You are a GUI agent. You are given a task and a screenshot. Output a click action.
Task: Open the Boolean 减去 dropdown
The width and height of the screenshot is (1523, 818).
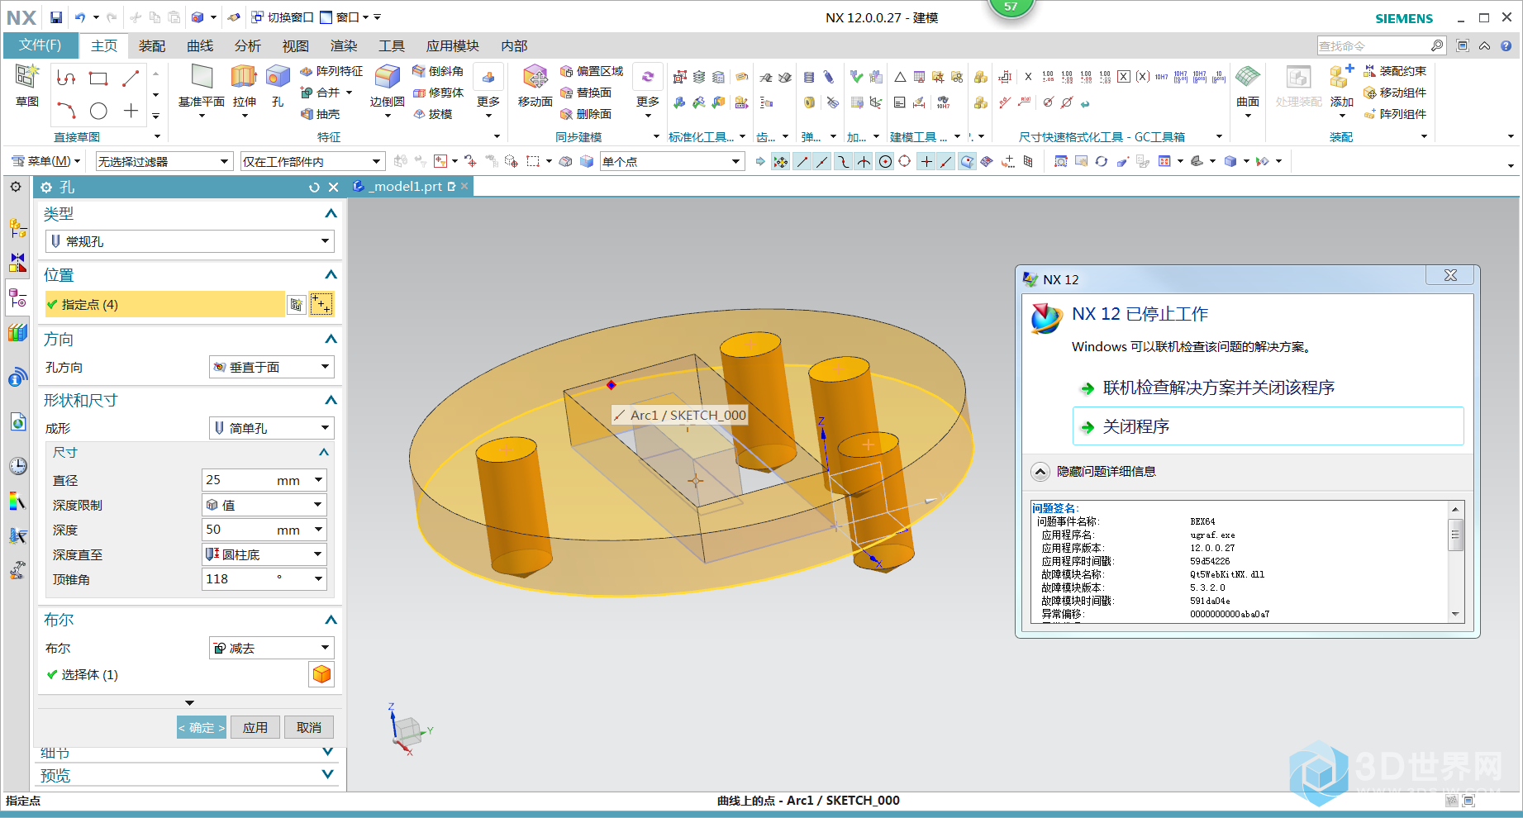pyautogui.click(x=271, y=648)
